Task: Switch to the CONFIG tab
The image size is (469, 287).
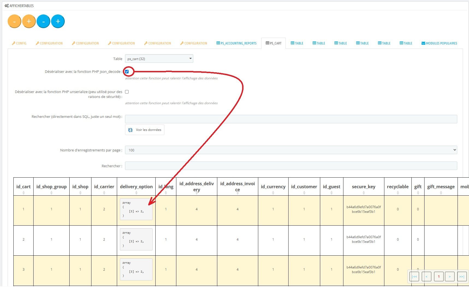Action: pos(19,43)
